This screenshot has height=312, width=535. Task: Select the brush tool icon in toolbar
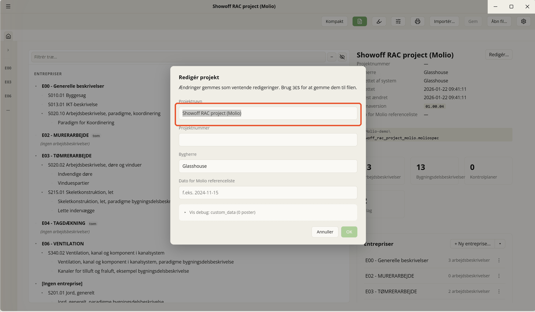pos(379,21)
